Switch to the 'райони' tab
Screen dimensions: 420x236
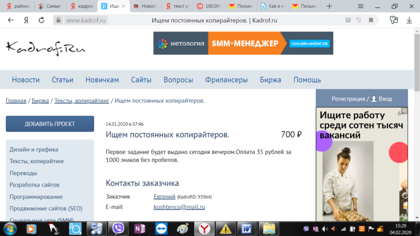(x=18, y=6)
